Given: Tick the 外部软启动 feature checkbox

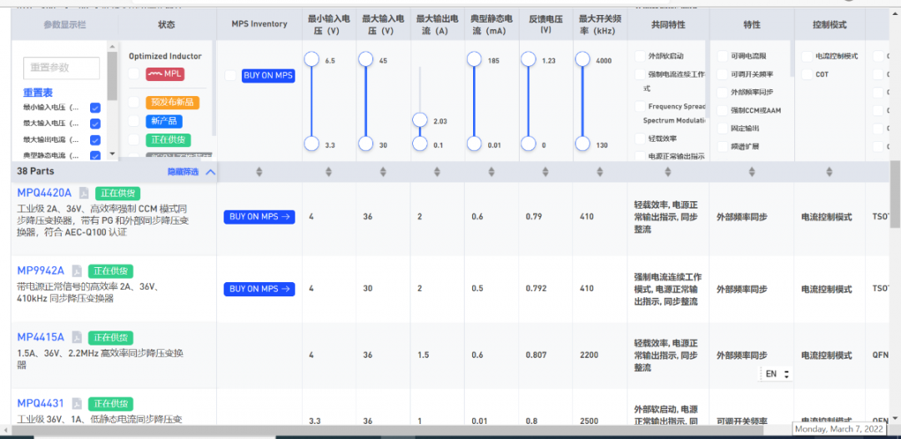Looking at the screenshot, I should 640,56.
